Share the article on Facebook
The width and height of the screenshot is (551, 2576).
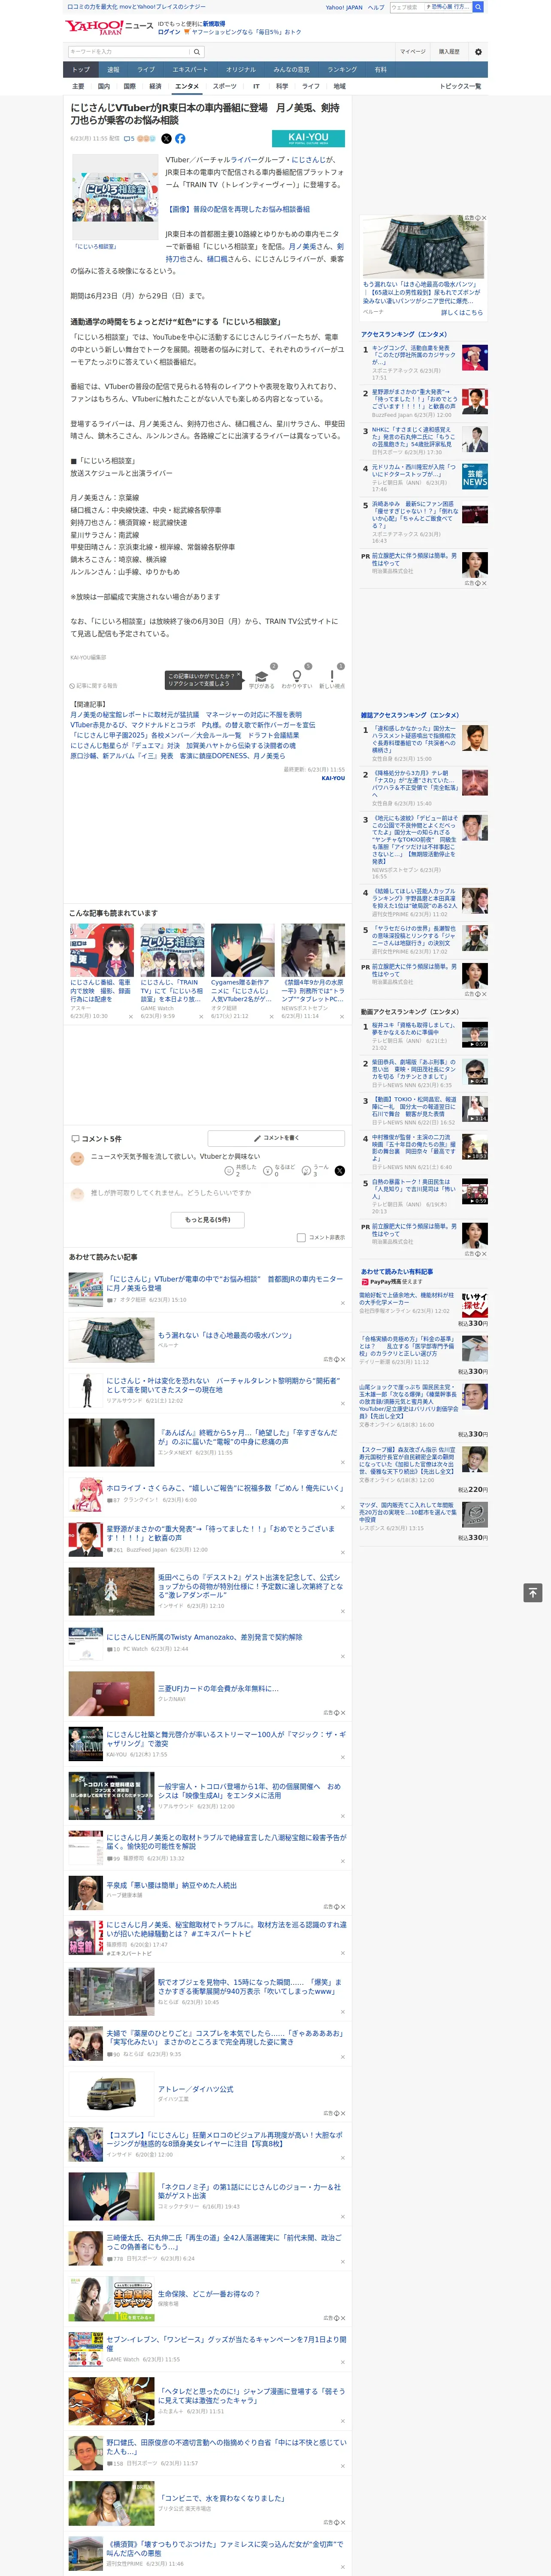pos(180,139)
